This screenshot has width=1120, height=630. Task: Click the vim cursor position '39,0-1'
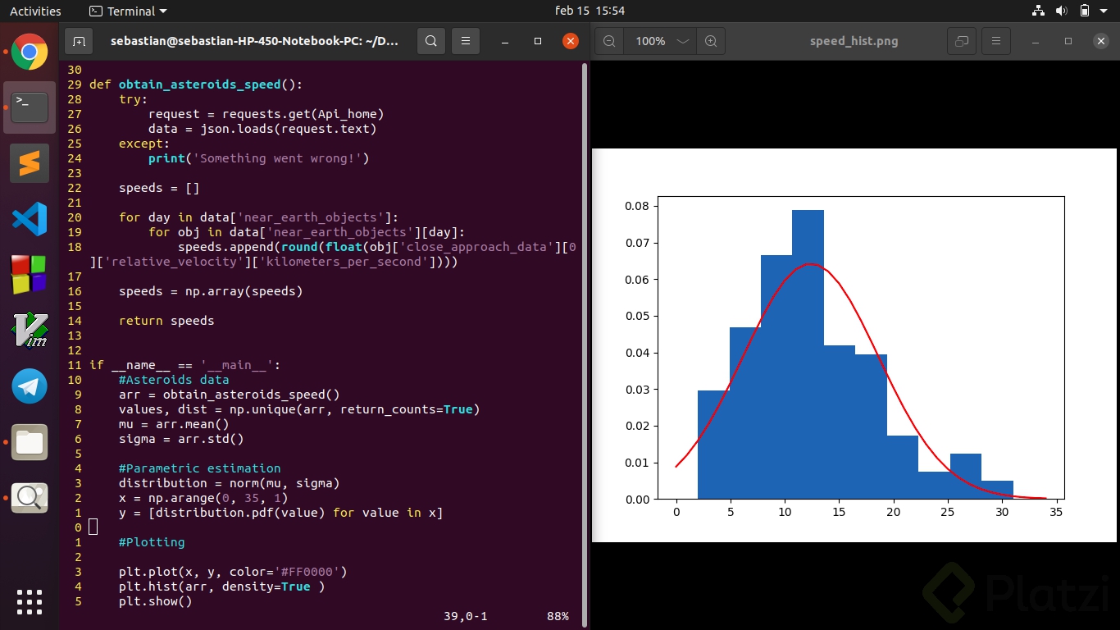(x=466, y=616)
